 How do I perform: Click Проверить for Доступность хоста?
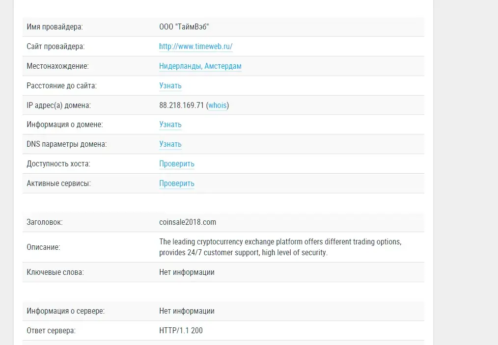[177, 164]
